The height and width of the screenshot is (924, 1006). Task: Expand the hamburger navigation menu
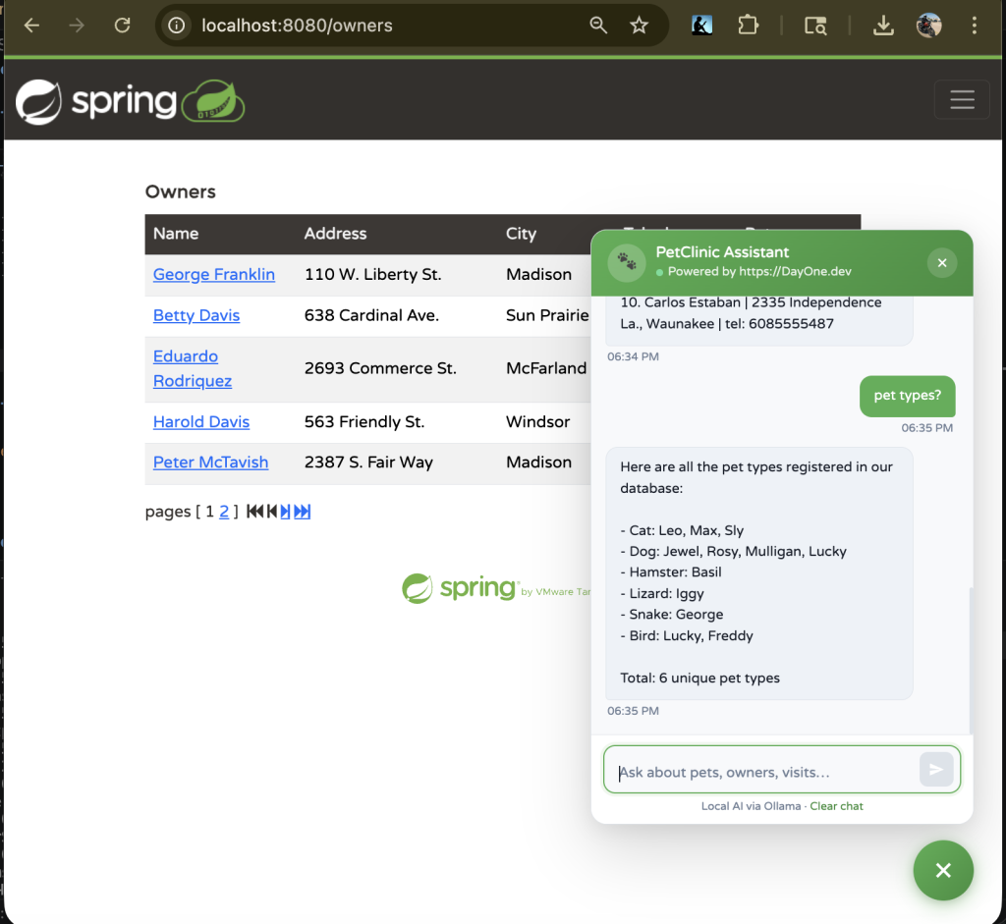(962, 100)
